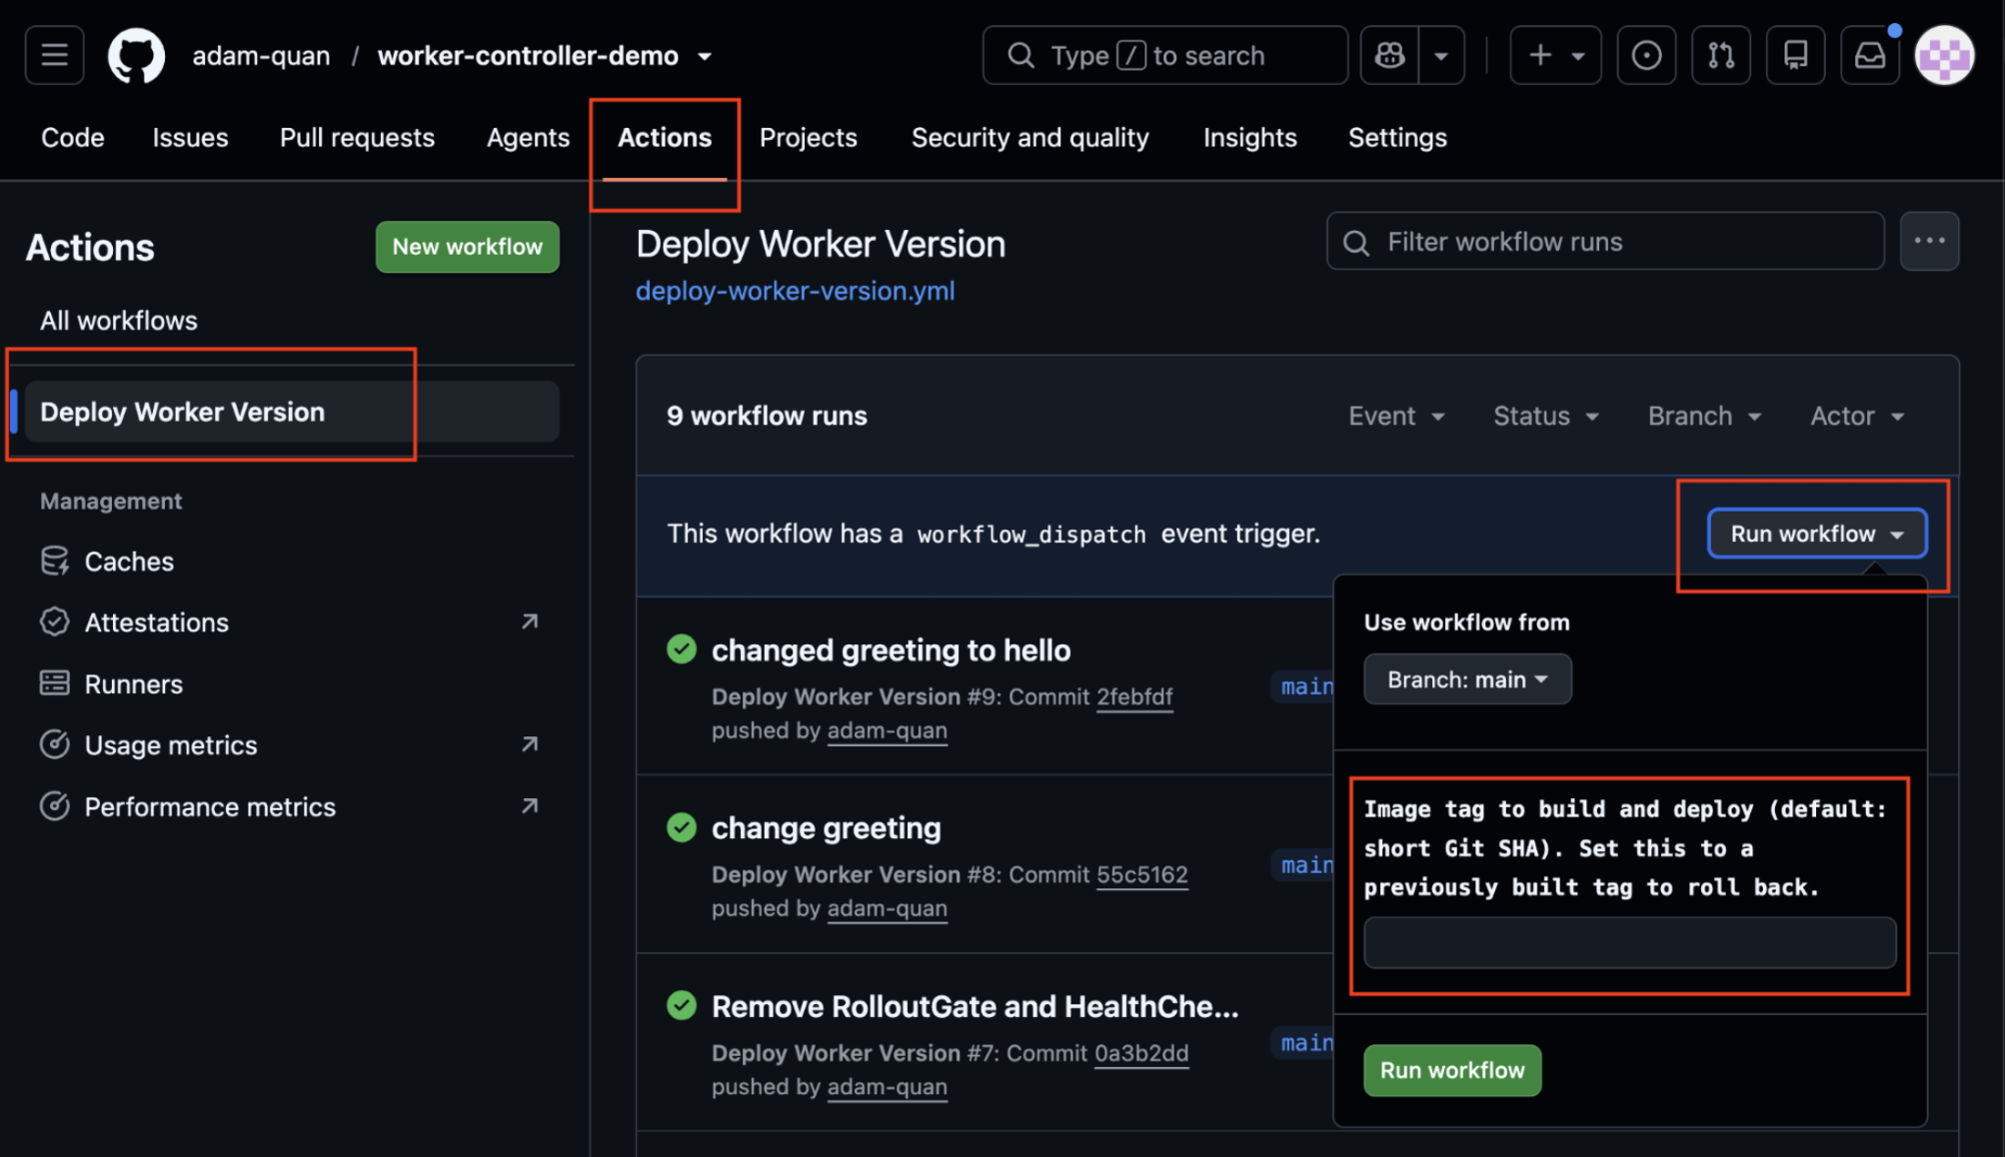
Task: Switch to the Agents tab
Action: pos(528,137)
